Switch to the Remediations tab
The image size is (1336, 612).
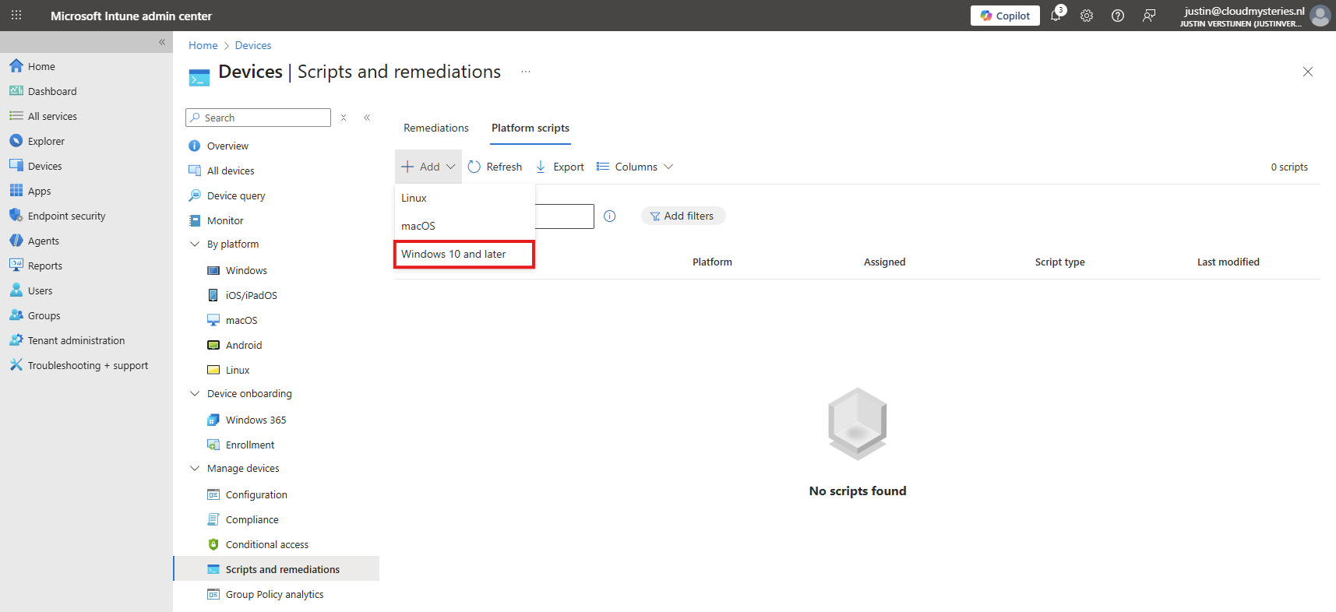coord(436,128)
